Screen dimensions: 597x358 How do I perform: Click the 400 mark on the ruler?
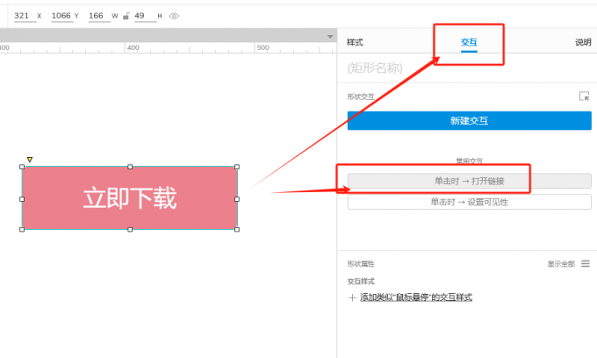133,47
